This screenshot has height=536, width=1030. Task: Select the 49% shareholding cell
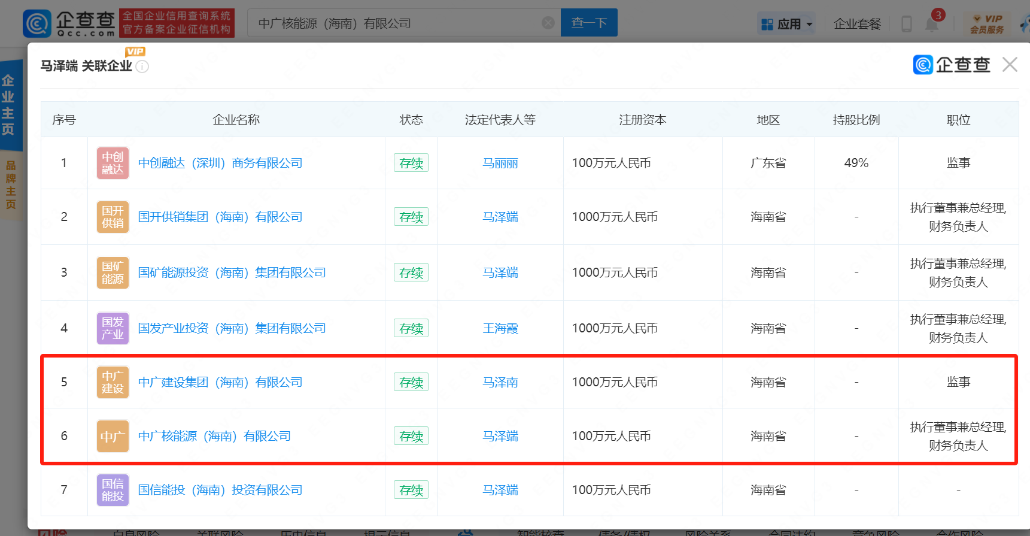point(856,163)
